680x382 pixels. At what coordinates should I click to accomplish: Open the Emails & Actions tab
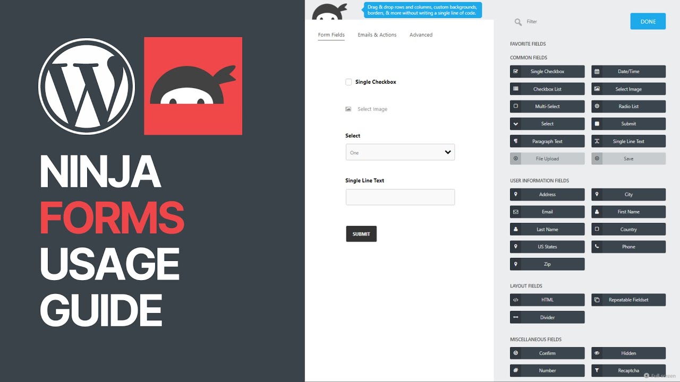pyautogui.click(x=377, y=35)
